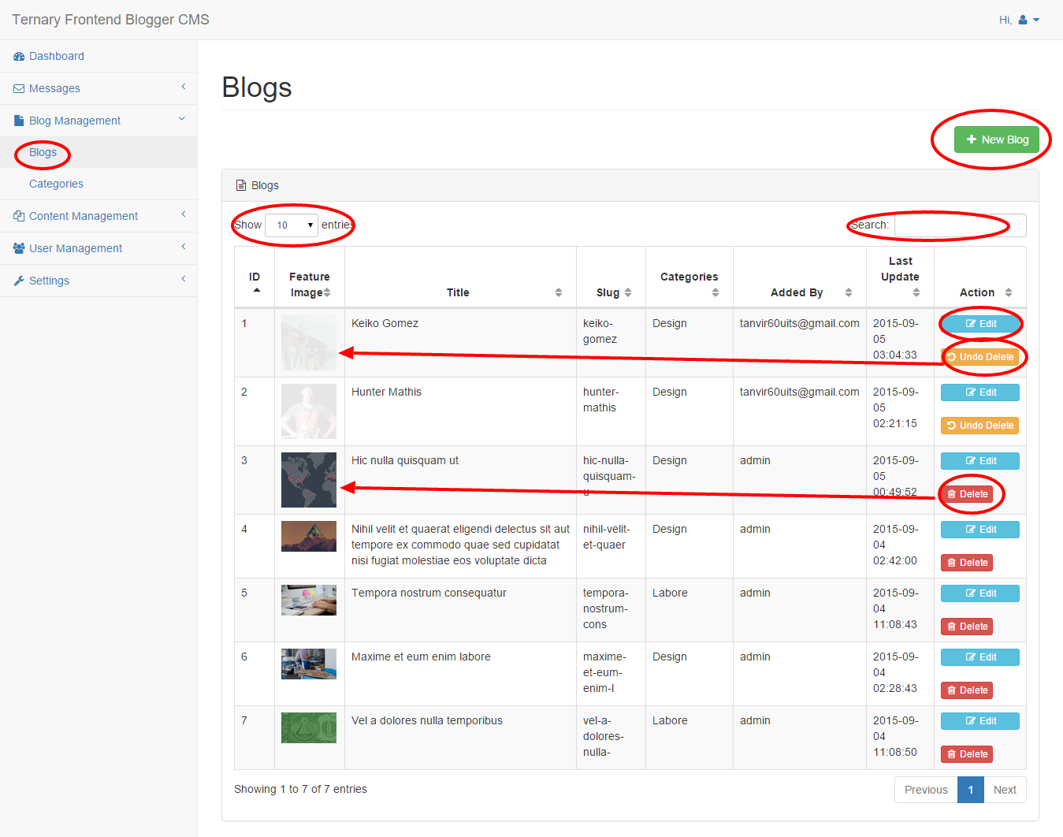Open Categories in sidebar submenu
The width and height of the screenshot is (1063, 837).
click(x=56, y=184)
